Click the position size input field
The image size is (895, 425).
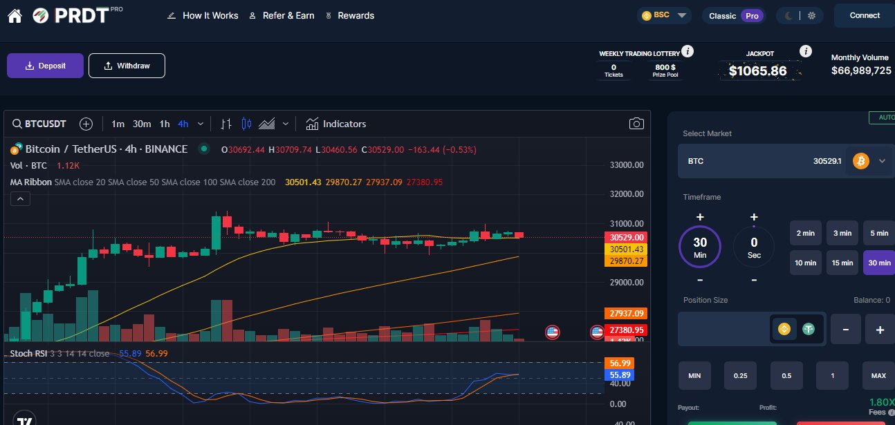(724, 329)
